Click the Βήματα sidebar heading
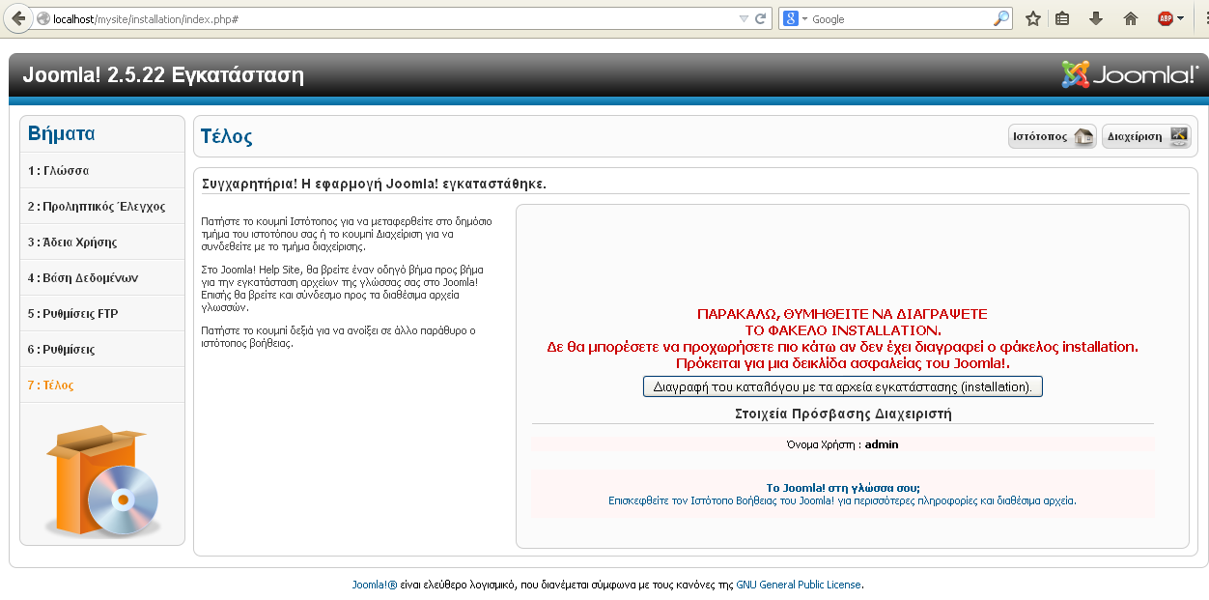1209x600 pixels. click(62, 133)
